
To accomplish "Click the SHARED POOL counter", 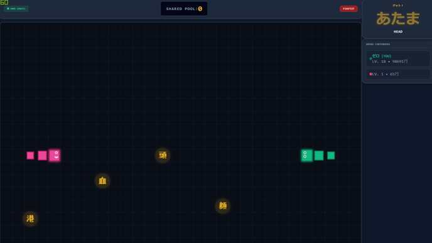I will (184, 9).
